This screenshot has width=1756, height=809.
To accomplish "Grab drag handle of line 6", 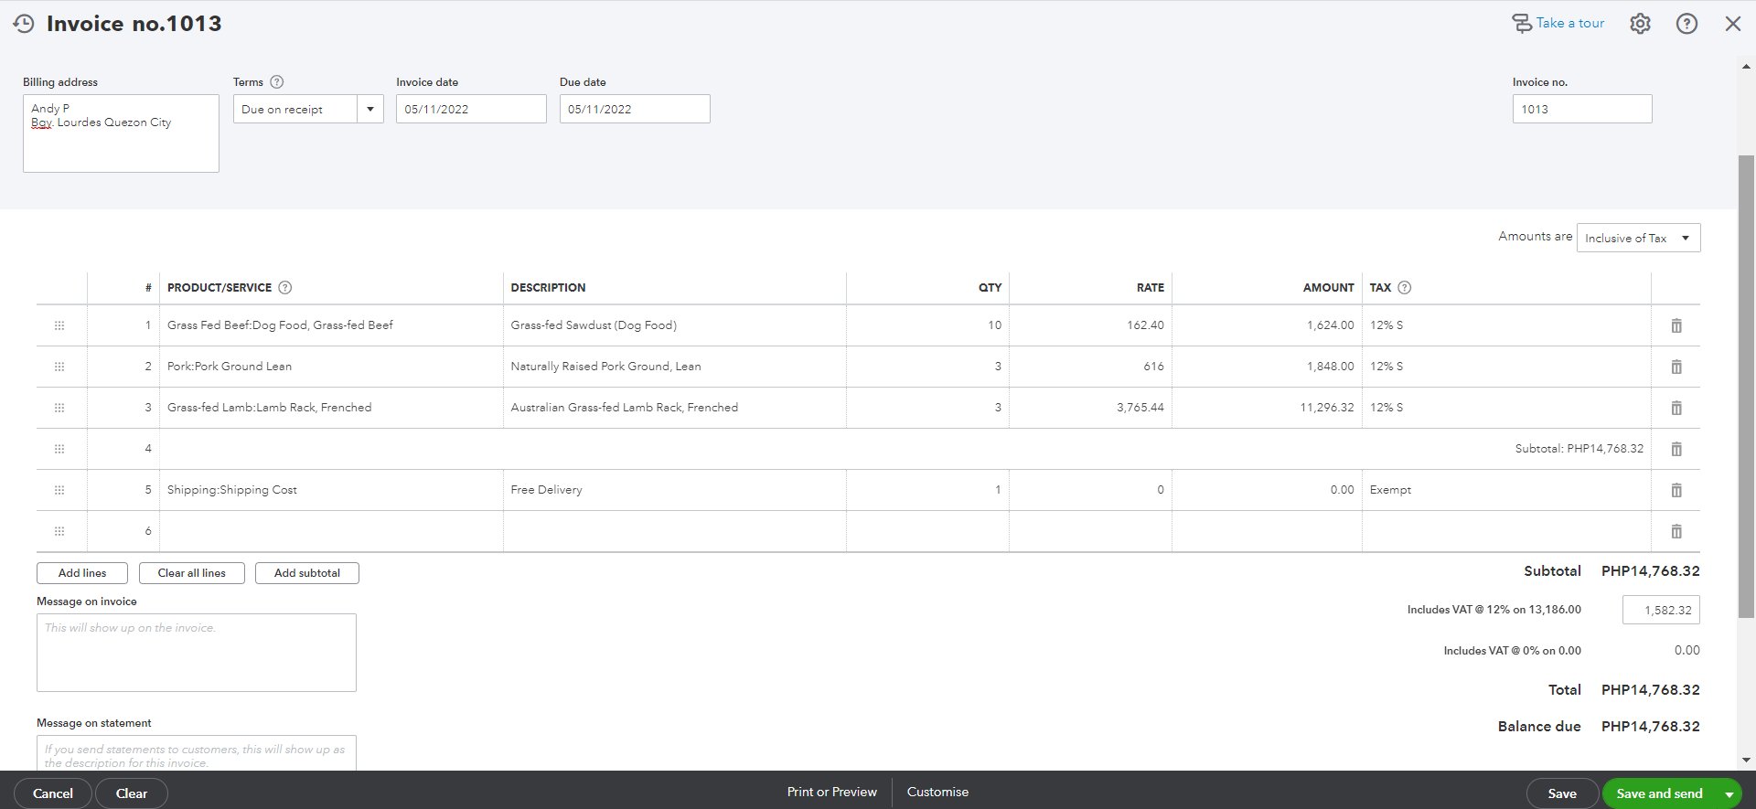I will [x=59, y=531].
